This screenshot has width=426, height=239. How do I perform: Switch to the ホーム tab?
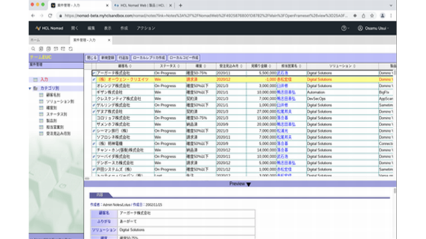[x=49, y=40]
